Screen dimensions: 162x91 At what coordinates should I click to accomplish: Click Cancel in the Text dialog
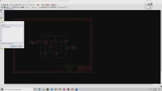tap(20, 46)
